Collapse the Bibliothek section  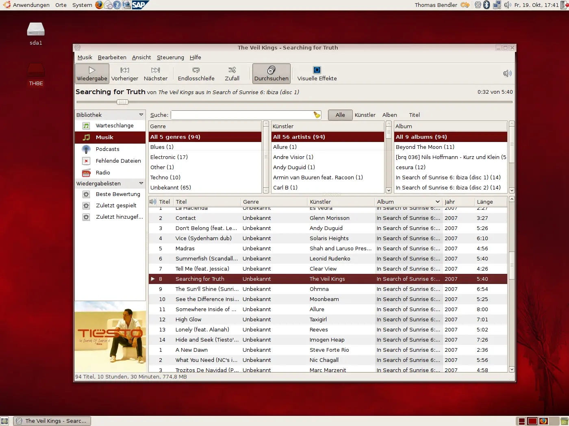pyautogui.click(x=141, y=114)
